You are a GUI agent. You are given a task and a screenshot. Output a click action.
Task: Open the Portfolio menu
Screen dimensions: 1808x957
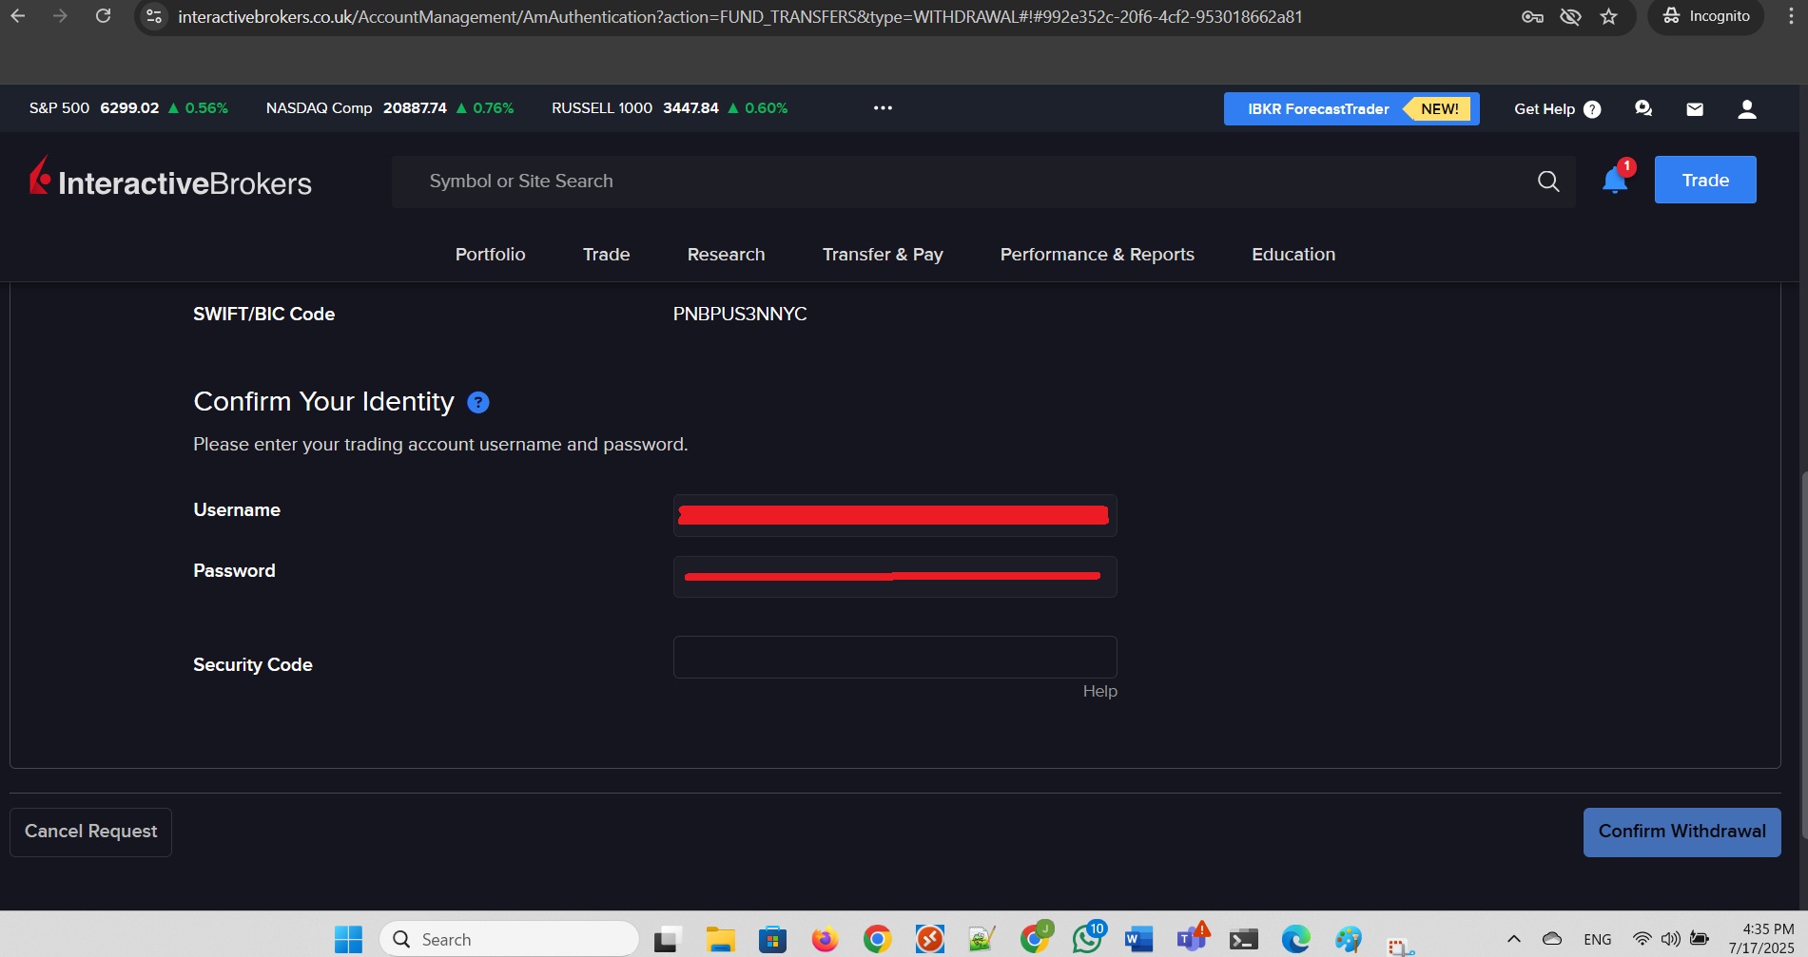point(490,254)
